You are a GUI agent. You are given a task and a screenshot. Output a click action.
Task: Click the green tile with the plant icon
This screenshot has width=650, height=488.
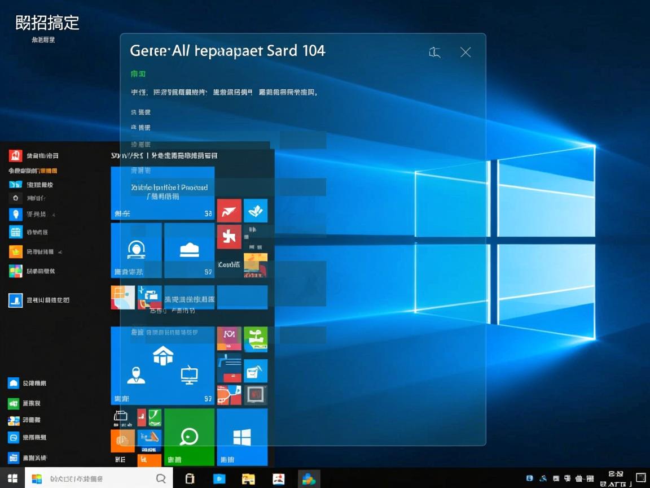(256, 338)
